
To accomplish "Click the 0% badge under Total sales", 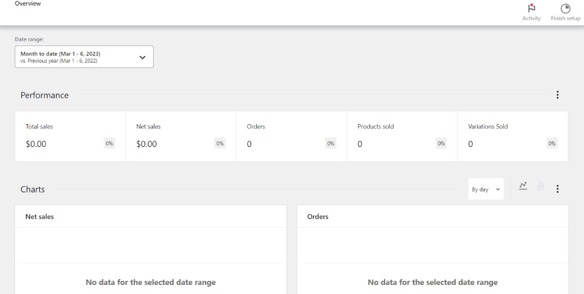I will click(109, 143).
